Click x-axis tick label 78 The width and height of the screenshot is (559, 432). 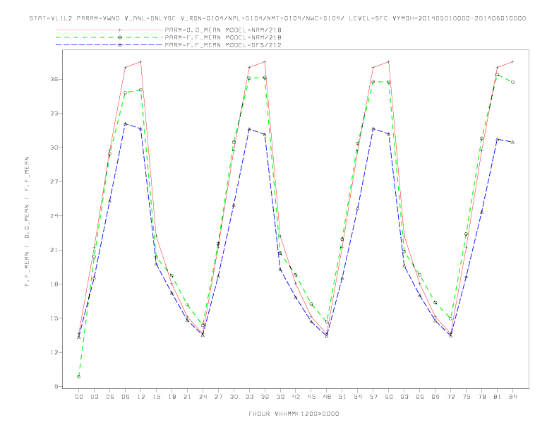[x=481, y=397]
